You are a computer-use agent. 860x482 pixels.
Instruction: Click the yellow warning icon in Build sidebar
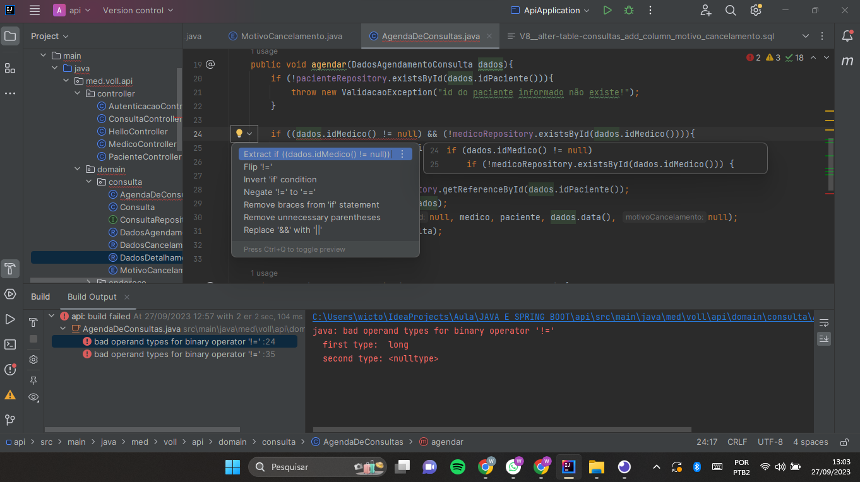(x=10, y=395)
